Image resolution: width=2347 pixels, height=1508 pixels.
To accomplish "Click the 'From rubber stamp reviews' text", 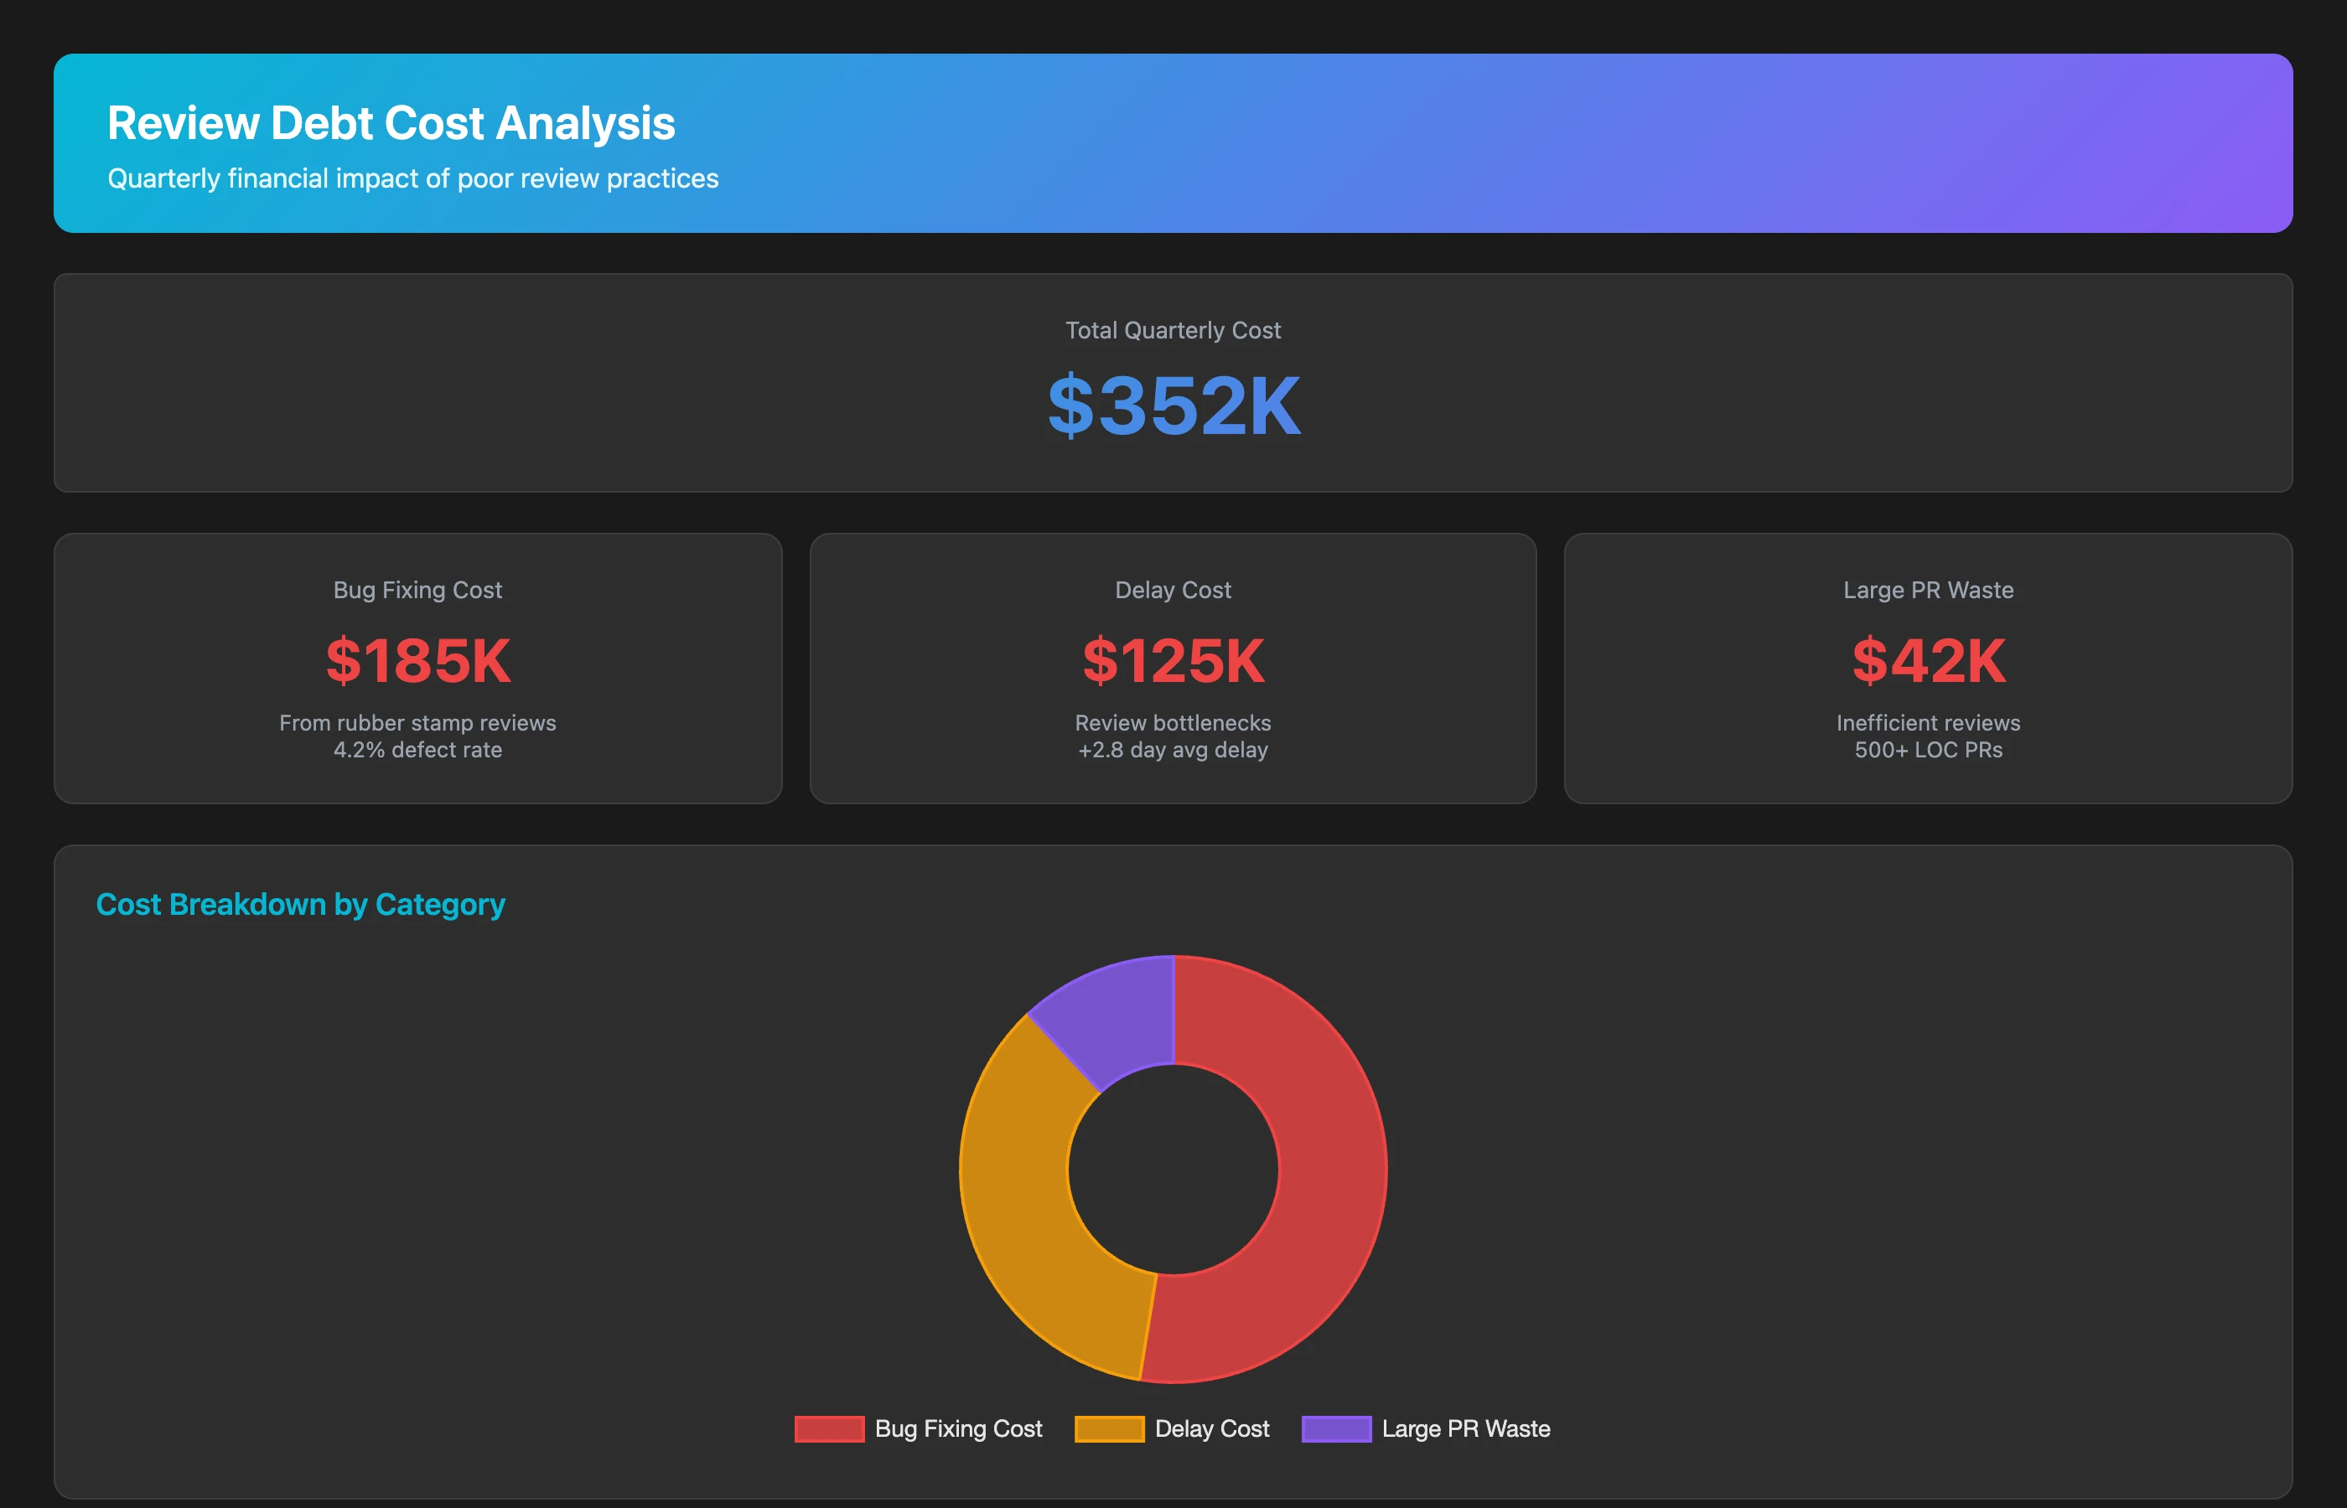I will (x=418, y=723).
